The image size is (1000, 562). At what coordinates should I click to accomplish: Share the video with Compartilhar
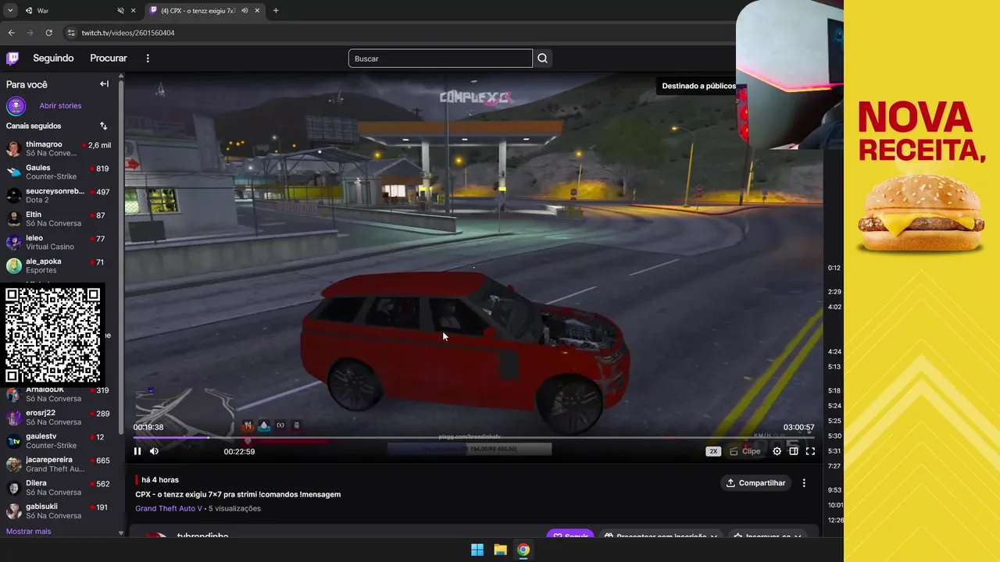click(755, 483)
